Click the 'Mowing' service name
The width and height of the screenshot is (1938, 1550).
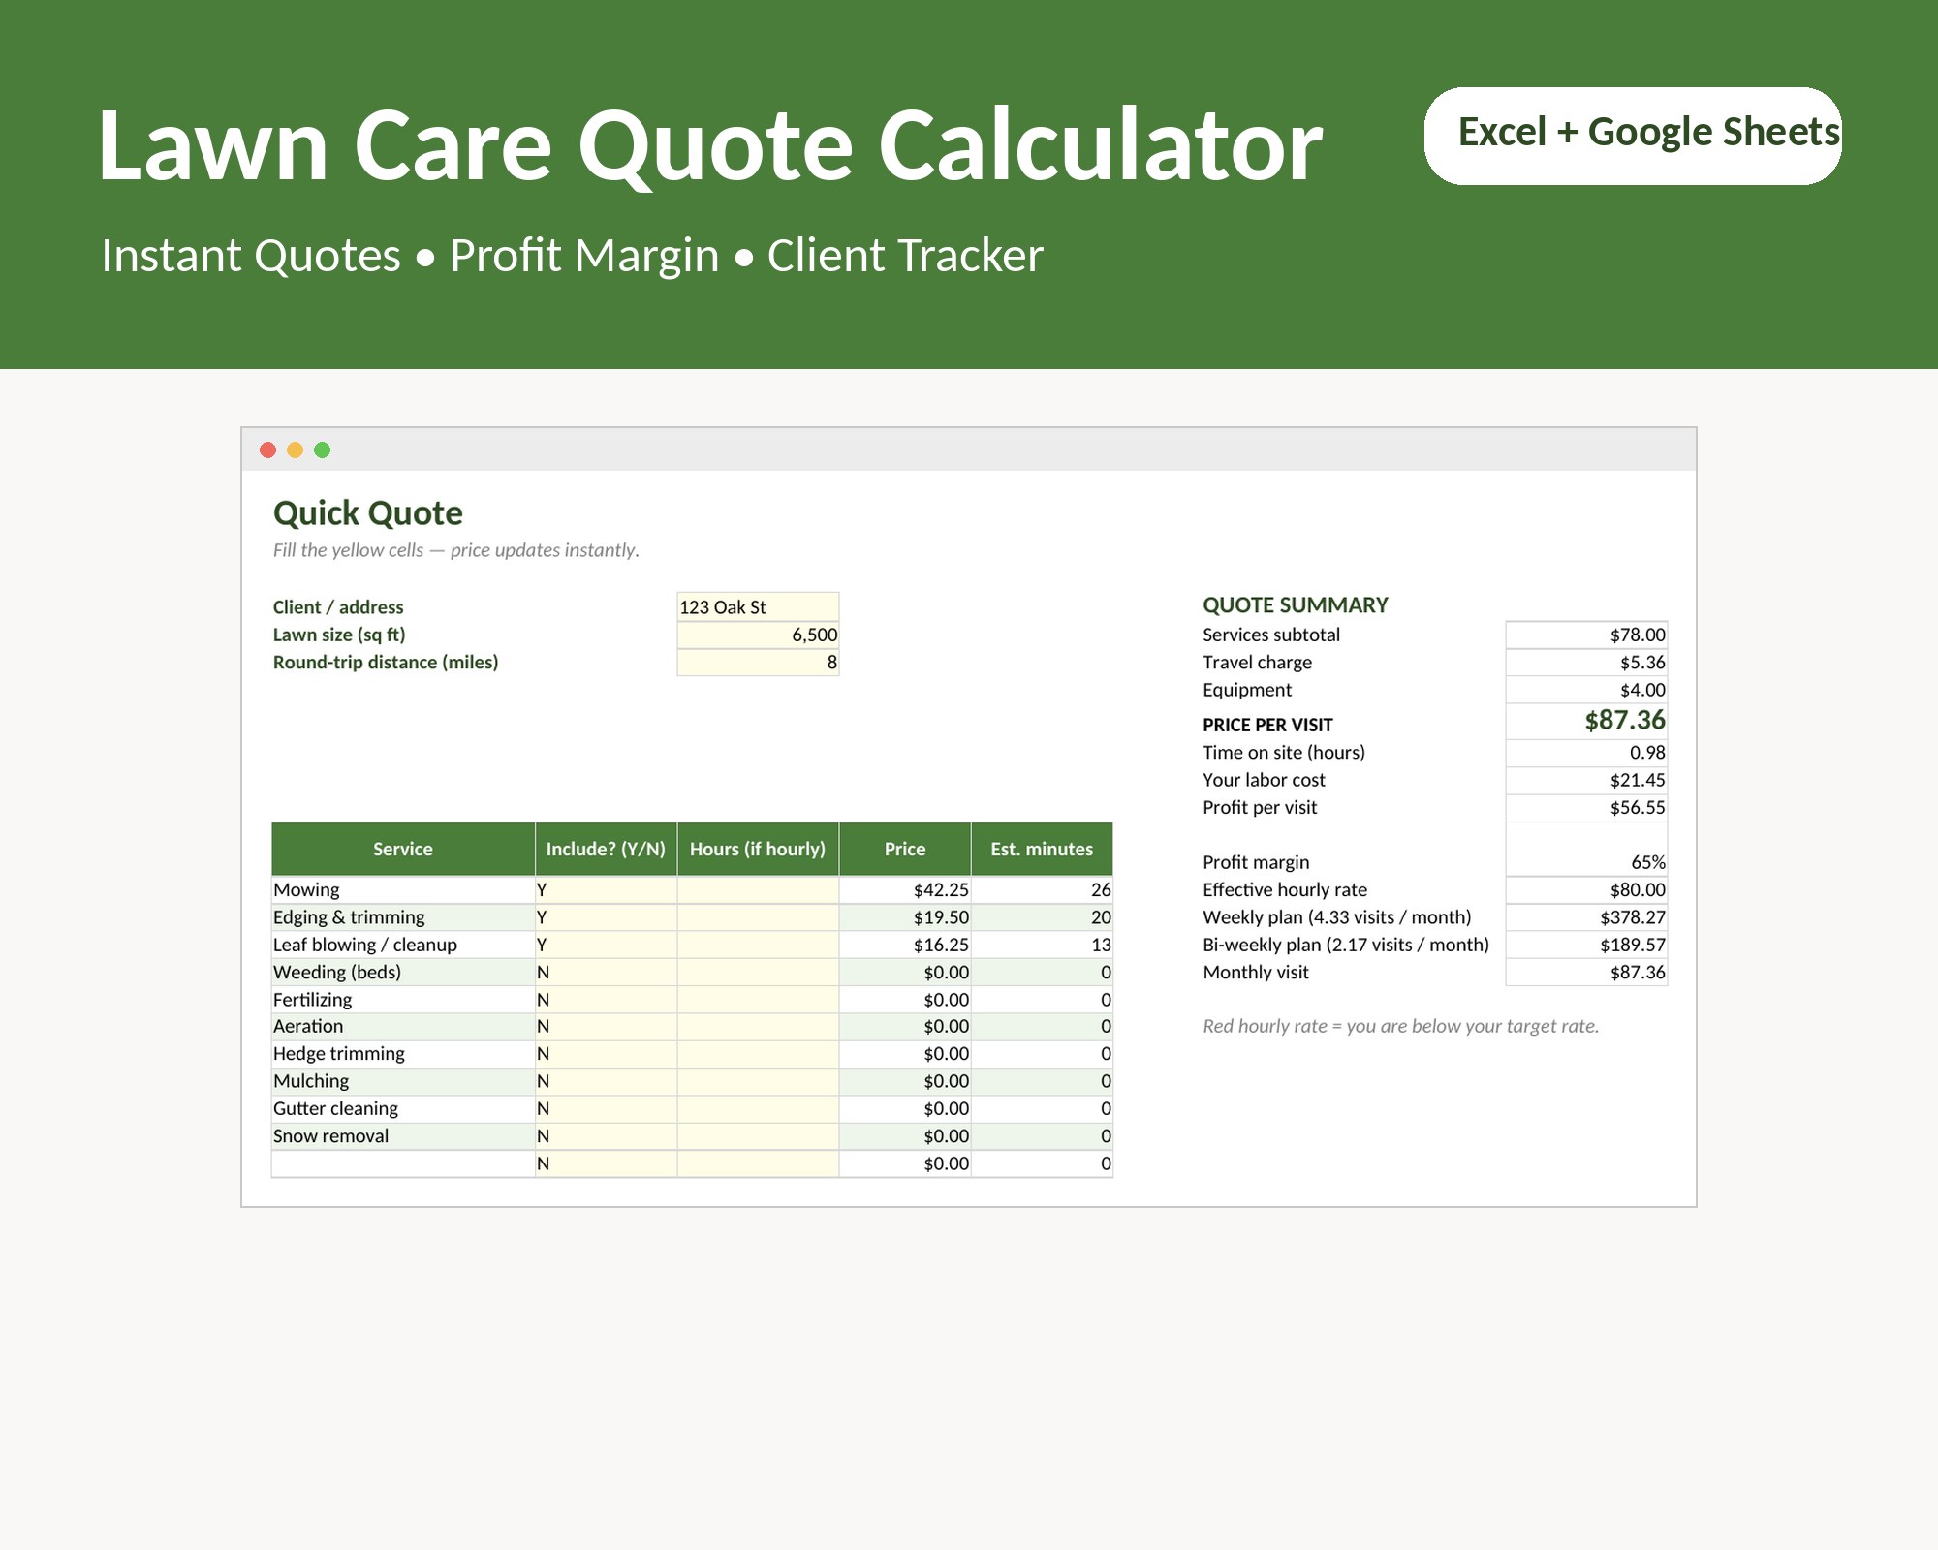[306, 889]
